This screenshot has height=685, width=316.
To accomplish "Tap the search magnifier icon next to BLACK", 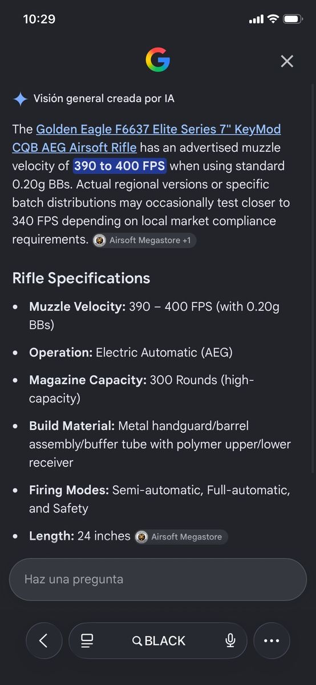I will [x=137, y=641].
